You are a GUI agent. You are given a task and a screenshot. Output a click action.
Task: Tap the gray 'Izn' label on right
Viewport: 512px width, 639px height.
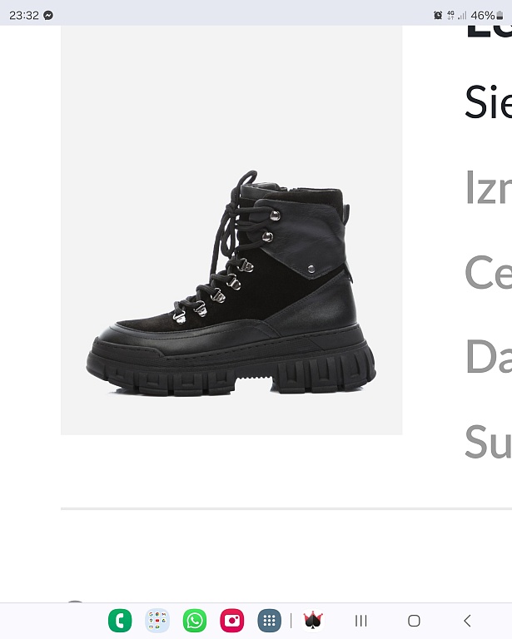488,187
